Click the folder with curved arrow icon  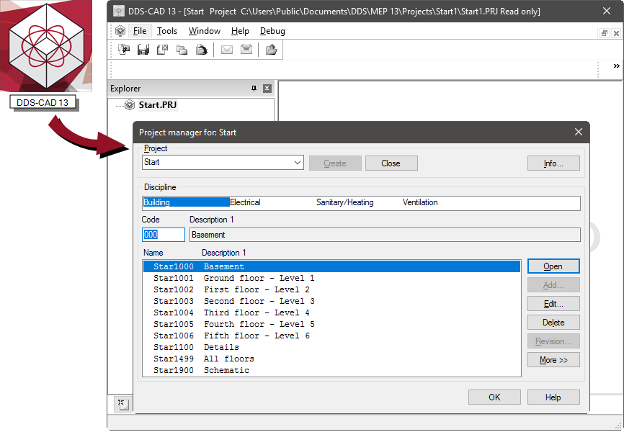pos(201,50)
